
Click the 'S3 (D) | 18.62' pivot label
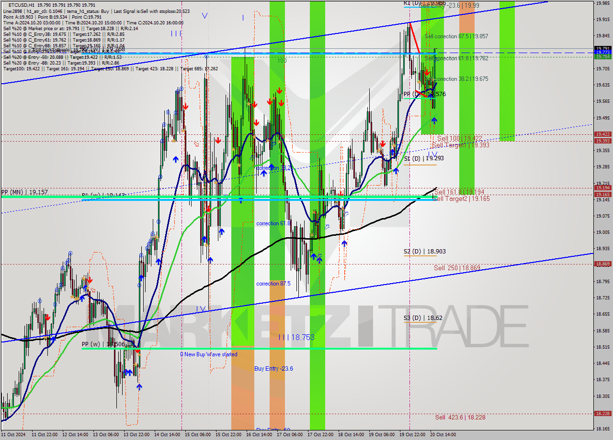[x=422, y=318]
